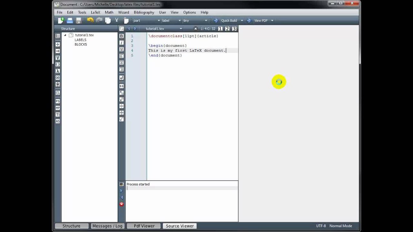Open the part sectioning dropdown

tap(146, 21)
